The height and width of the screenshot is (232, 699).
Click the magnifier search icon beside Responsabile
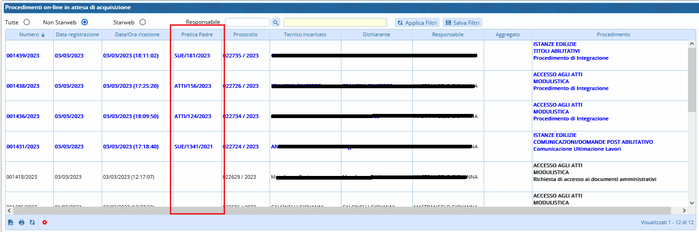(x=276, y=23)
